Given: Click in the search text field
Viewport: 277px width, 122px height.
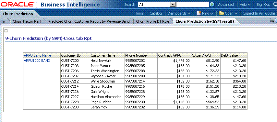Looking at the screenshot, I should click(x=193, y=5).
